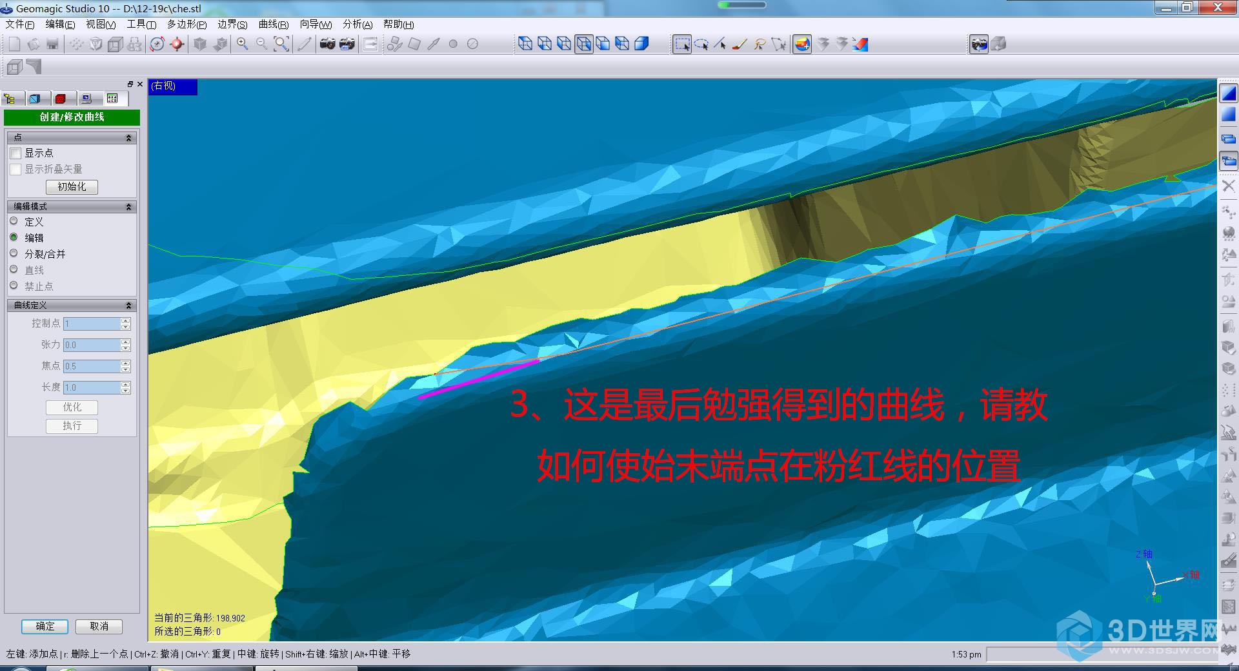The image size is (1239, 671).
Task: Select the 分裂/合并 radio option
Action: coord(14,253)
